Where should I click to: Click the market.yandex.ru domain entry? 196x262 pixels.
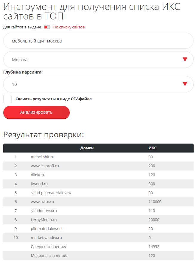46,238
